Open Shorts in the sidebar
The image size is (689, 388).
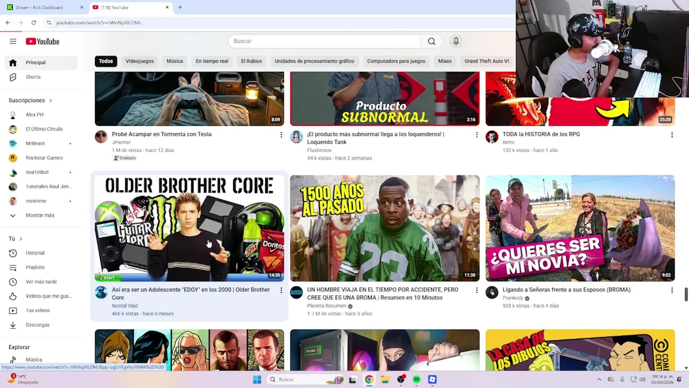point(41,77)
